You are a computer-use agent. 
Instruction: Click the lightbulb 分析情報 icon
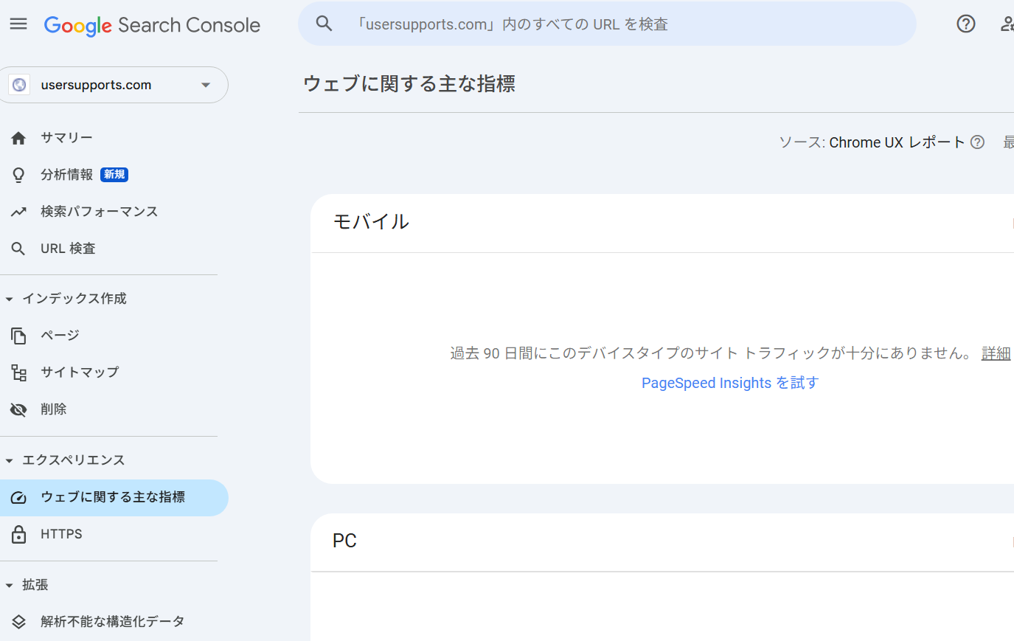coord(18,175)
